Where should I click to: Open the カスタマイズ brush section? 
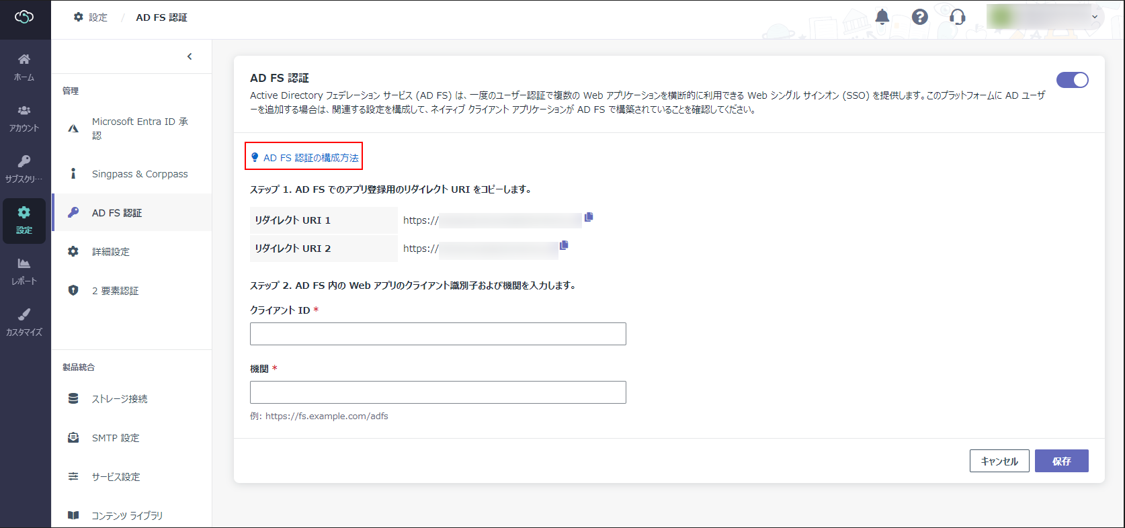click(x=24, y=322)
